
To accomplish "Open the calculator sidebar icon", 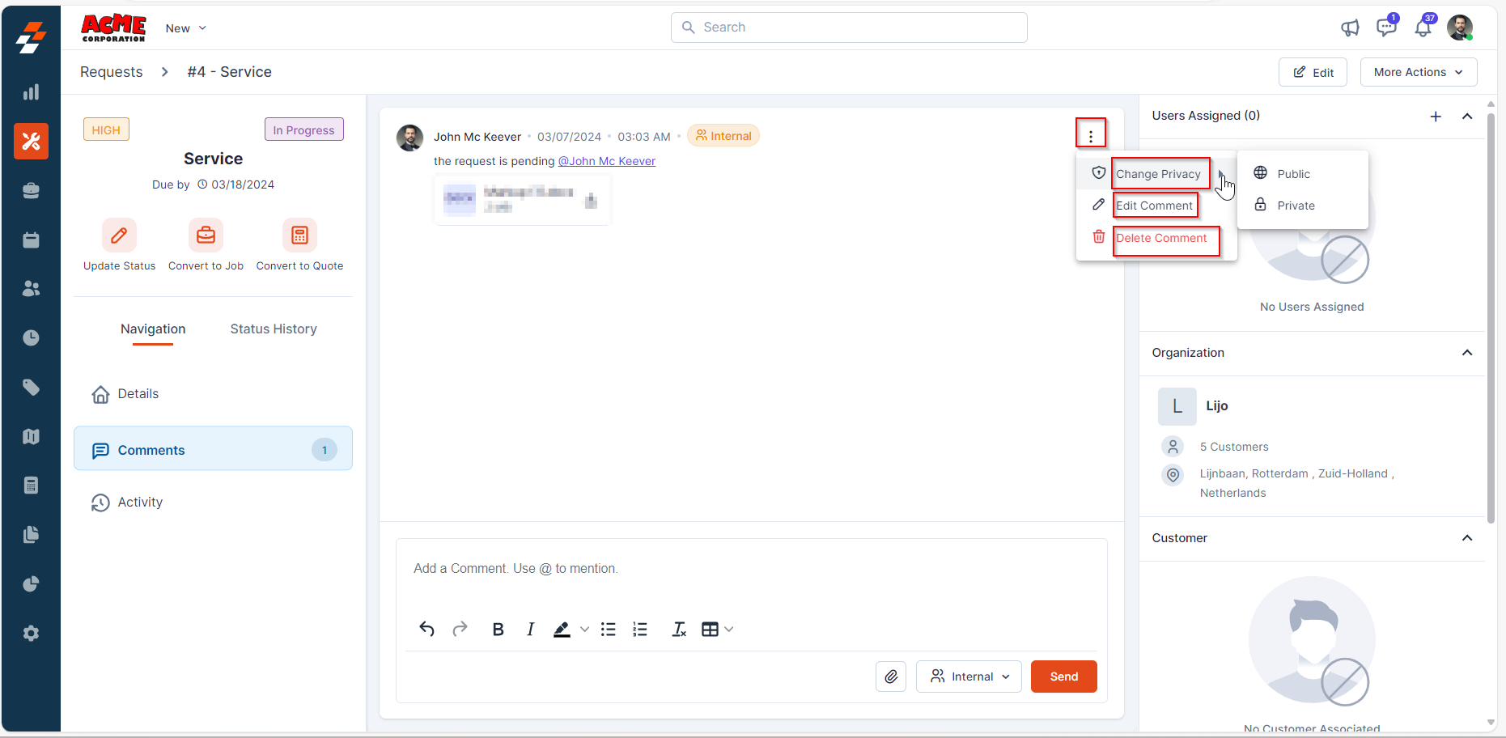I will tap(31, 486).
